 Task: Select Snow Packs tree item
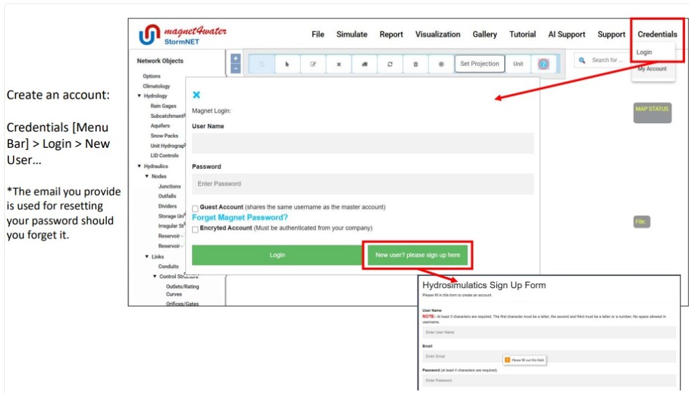tap(164, 136)
